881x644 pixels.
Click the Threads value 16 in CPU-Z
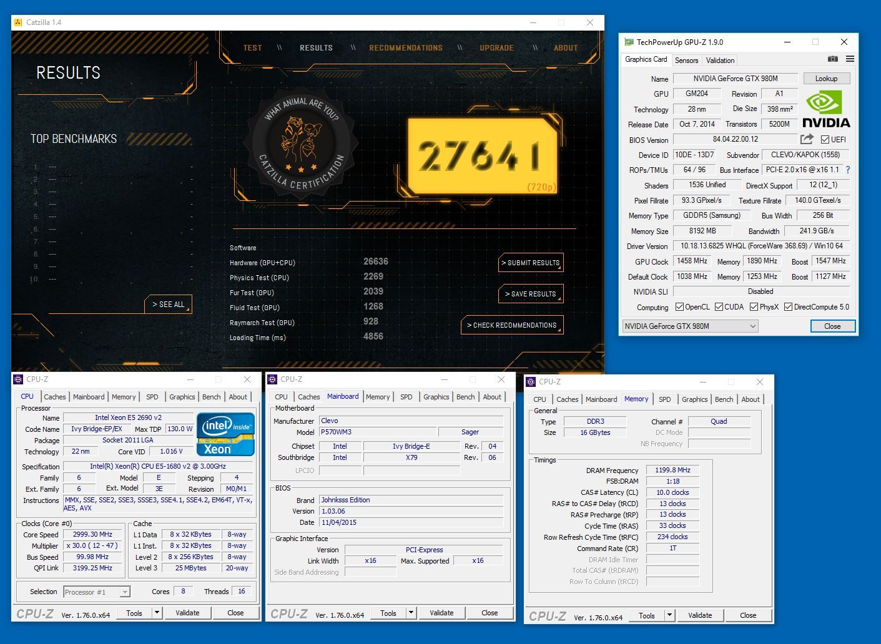(x=242, y=591)
